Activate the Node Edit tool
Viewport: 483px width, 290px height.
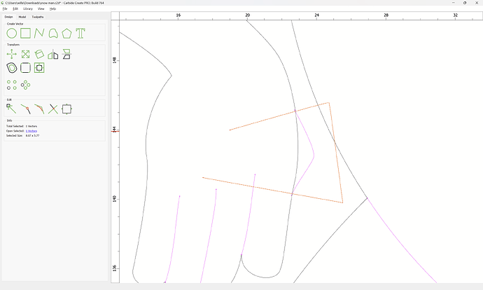(12, 109)
